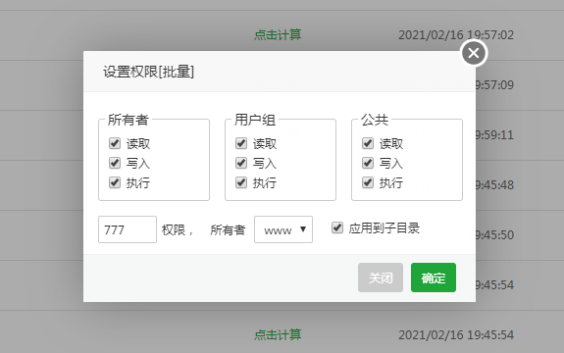Screen dimensions: 564x353
Task: Click the 写入 label under 用户组
Action: (265, 164)
